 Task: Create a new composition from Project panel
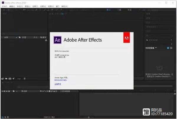[10, 79]
